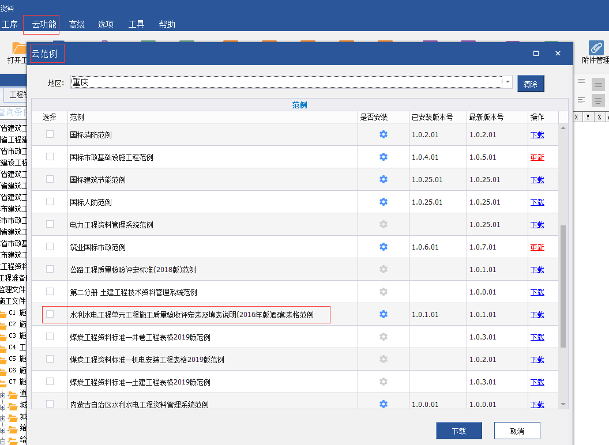Viewport: 609px width, 445px height.
Task: Click the 范例 column header
Action: (212, 117)
